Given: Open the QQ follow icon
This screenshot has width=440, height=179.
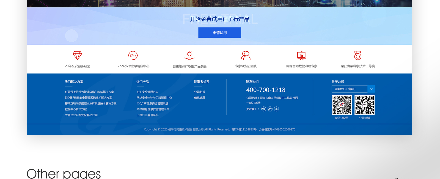Looking at the screenshot, I should [276, 109].
